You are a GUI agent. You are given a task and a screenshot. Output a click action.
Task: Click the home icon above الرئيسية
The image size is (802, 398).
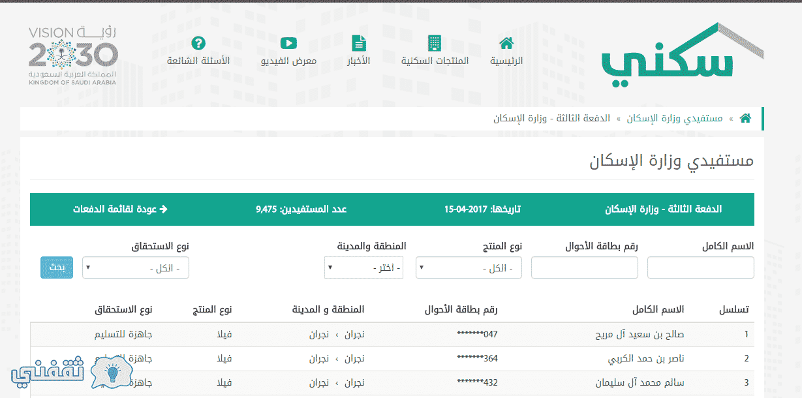[x=506, y=43]
